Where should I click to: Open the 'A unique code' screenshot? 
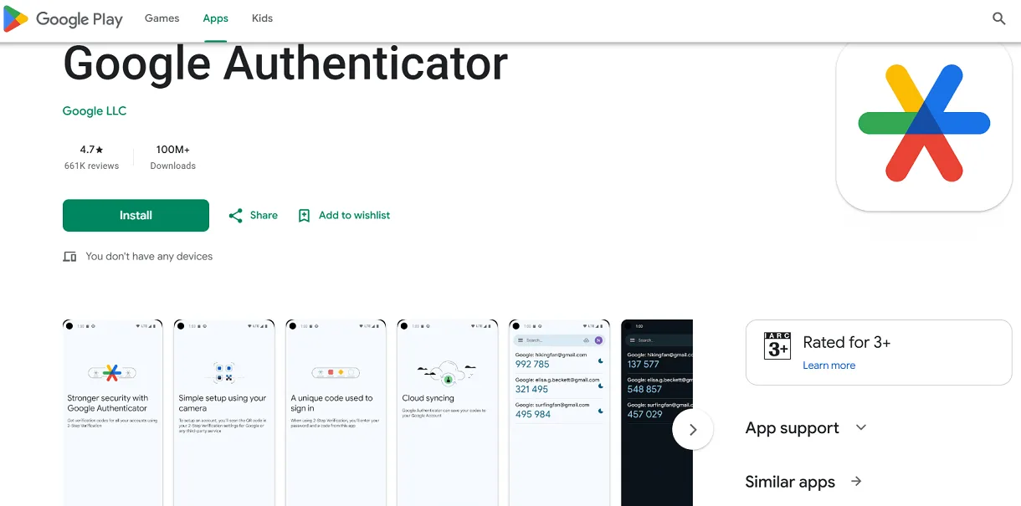(x=336, y=413)
